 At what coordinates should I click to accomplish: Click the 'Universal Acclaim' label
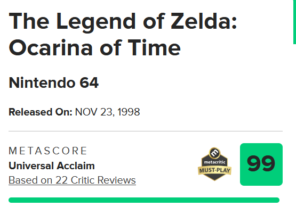[52, 166]
